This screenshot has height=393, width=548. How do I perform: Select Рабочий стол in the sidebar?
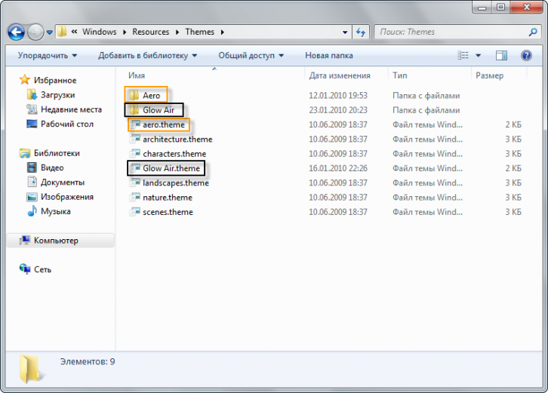tap(66, 124)
